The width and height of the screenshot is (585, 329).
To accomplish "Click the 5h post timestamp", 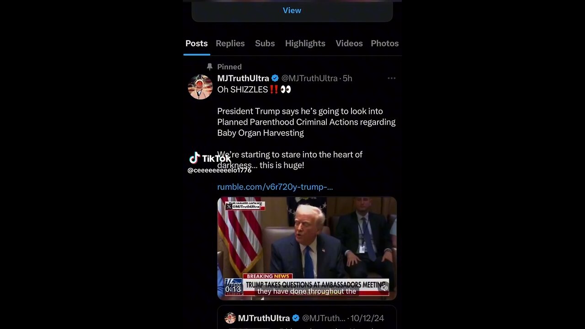I will pyautogui.click(x=347, y=78).
